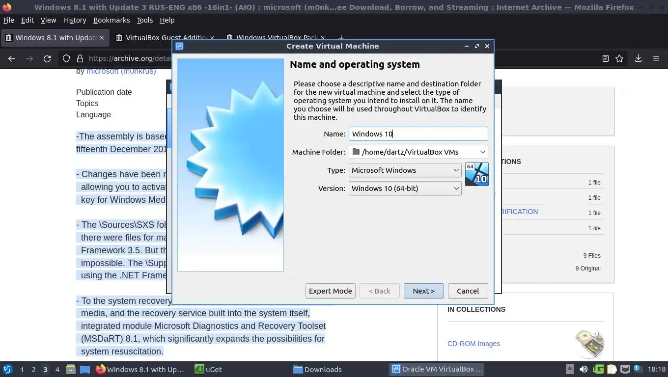Open the History menu in Firefox
The image size is (668, 377).
75,20
